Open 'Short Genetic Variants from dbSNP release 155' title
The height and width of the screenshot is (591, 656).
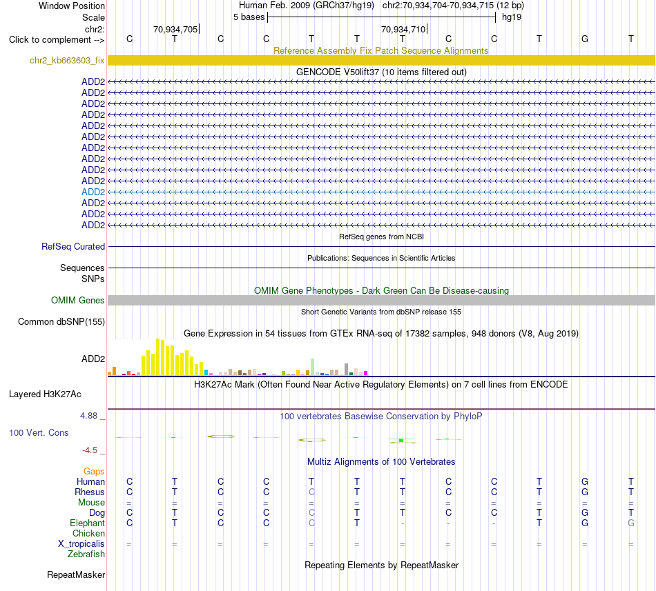(381, 312)
